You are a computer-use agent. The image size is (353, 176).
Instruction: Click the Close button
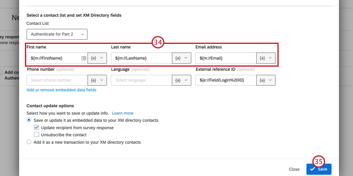[x=294, y=169]
